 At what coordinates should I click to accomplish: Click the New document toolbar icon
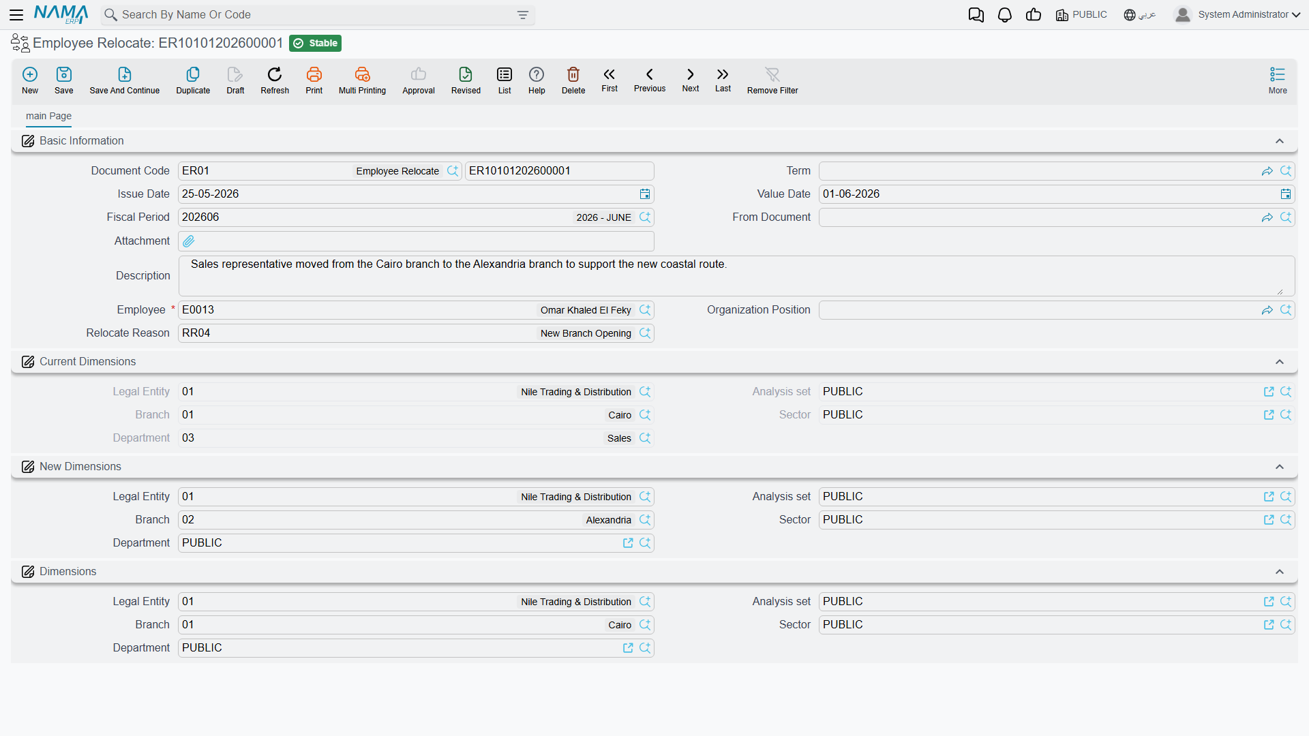pos(30,80)
